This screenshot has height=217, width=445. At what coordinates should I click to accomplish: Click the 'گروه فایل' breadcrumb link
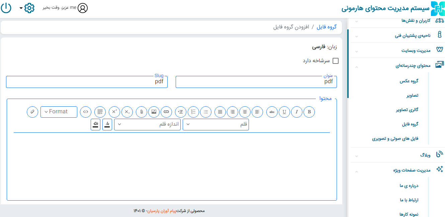pyautogui.click(x=327, y=27)
